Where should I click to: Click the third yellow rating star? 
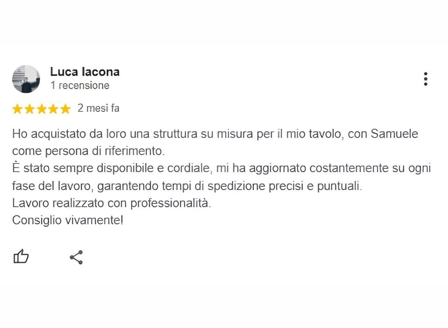pyautogui.click(x=41, y=109)
